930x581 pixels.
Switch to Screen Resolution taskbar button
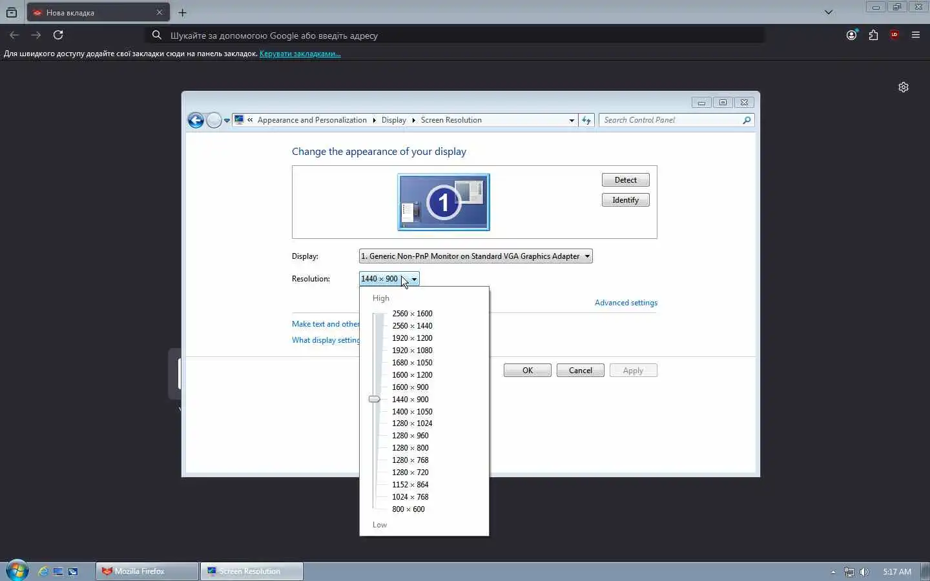point(252,571)
